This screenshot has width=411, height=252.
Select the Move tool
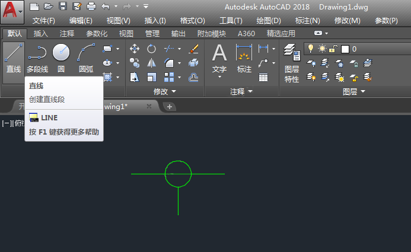pos(135,49)
